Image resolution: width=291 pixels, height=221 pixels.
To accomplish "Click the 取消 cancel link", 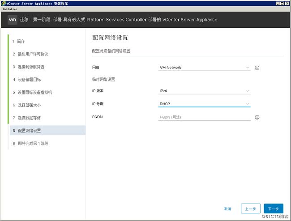I will click(x=228, y=209).
